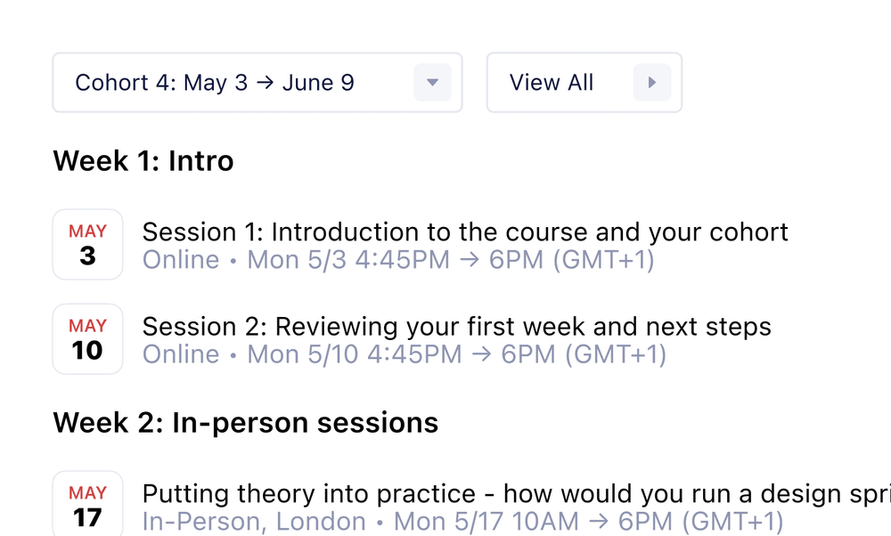Click the May 17 calendar date icon

[87, 505]
